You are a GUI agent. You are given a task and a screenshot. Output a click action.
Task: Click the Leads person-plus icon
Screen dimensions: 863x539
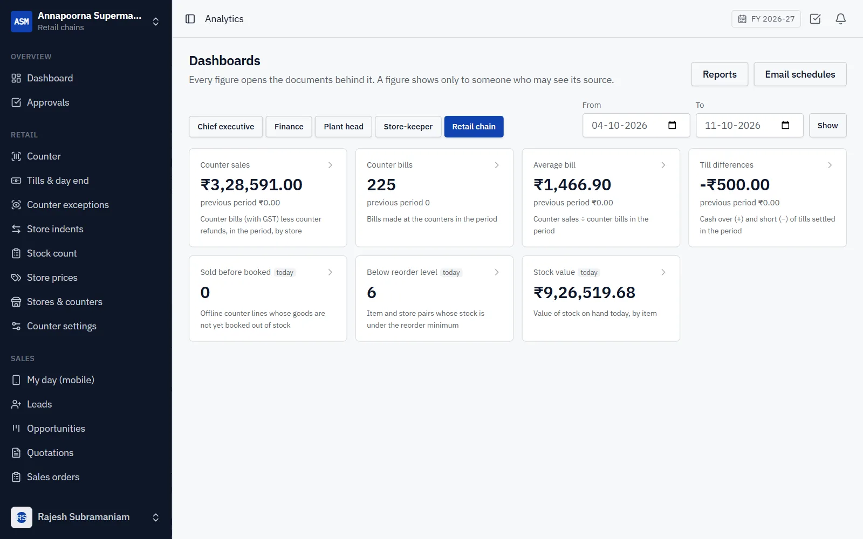(x=16, y=404)
